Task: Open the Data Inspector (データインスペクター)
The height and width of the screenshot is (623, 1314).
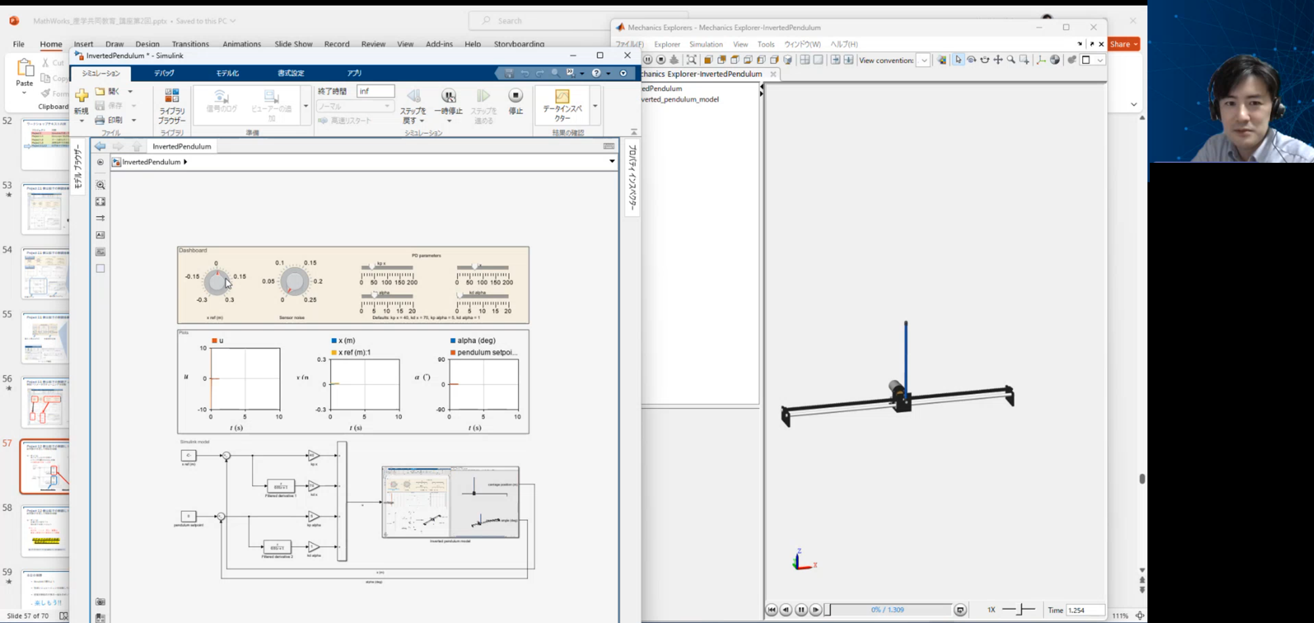Action: 562,105
